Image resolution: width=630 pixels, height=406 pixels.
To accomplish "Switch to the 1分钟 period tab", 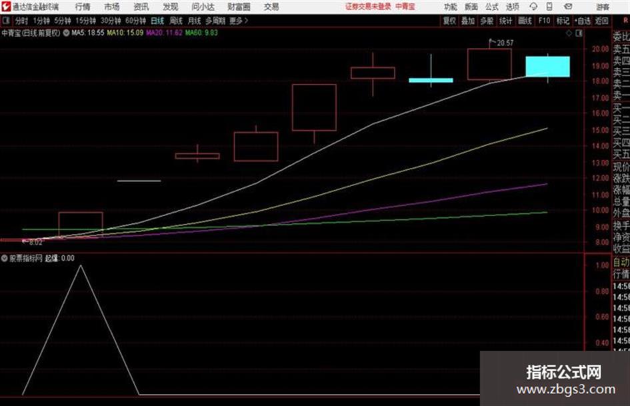I will (x=41, y=21).
